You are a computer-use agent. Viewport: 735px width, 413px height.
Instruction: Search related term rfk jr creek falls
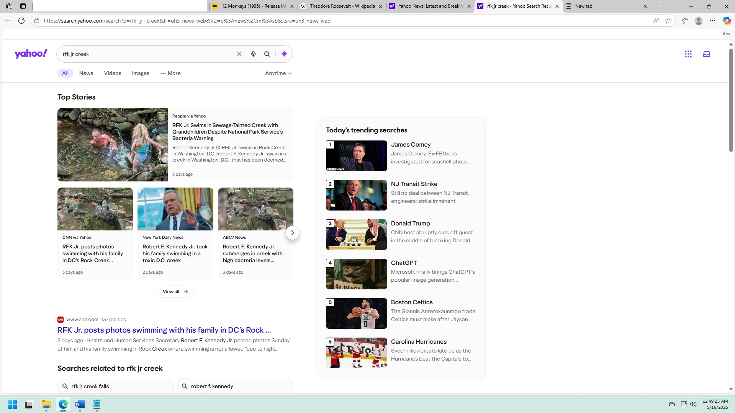click(x=116, y=386)
